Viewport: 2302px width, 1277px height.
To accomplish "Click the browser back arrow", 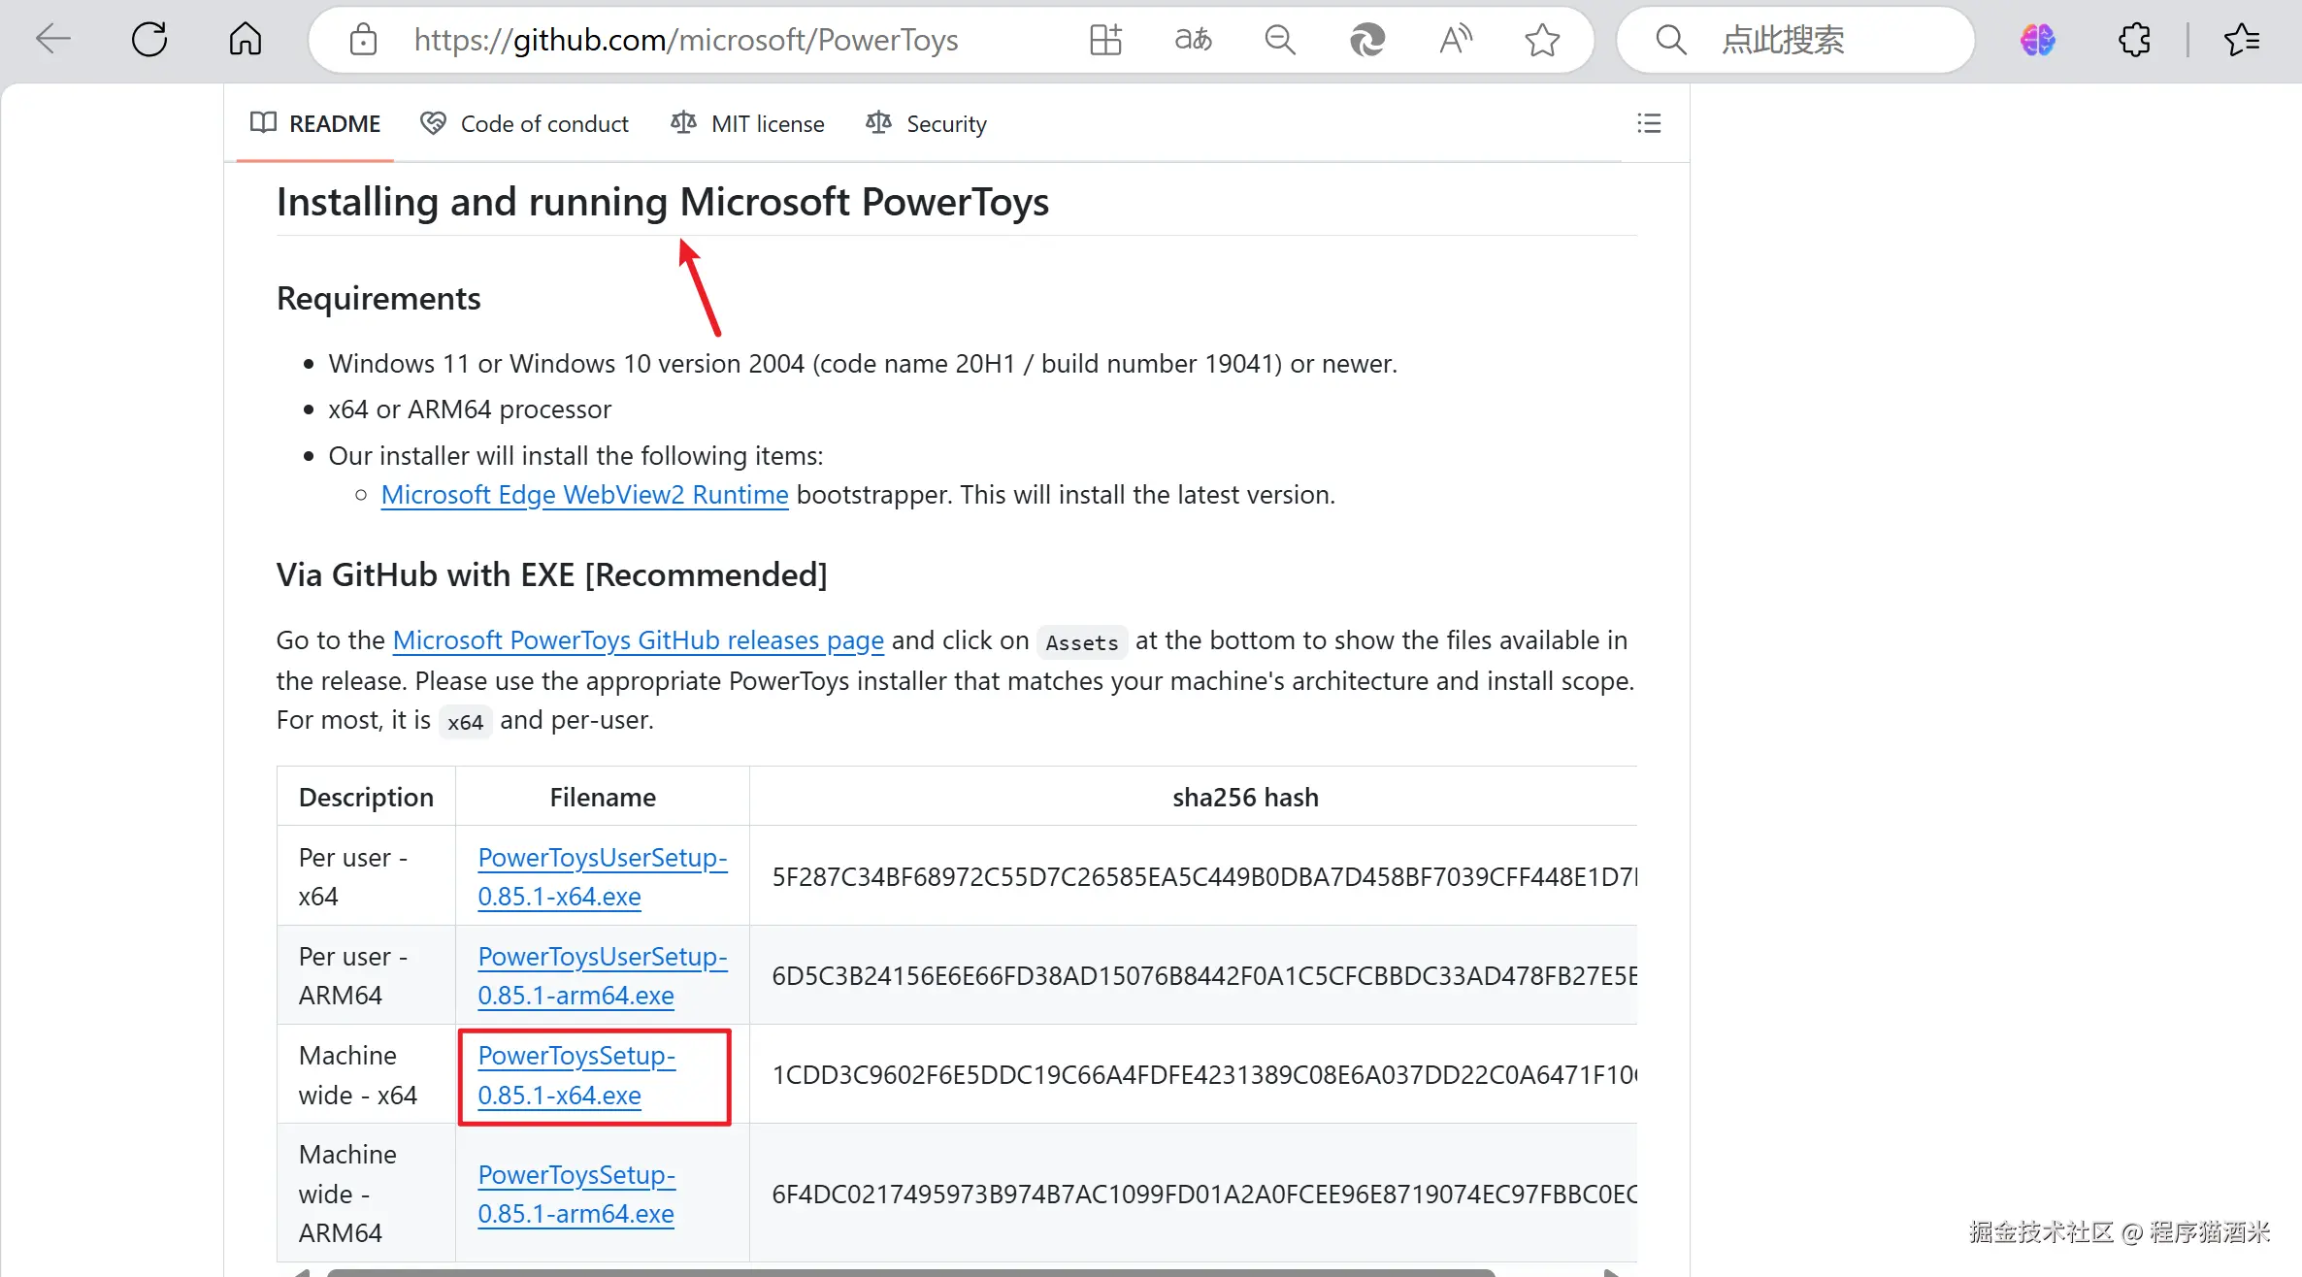I will click(53, 40).
